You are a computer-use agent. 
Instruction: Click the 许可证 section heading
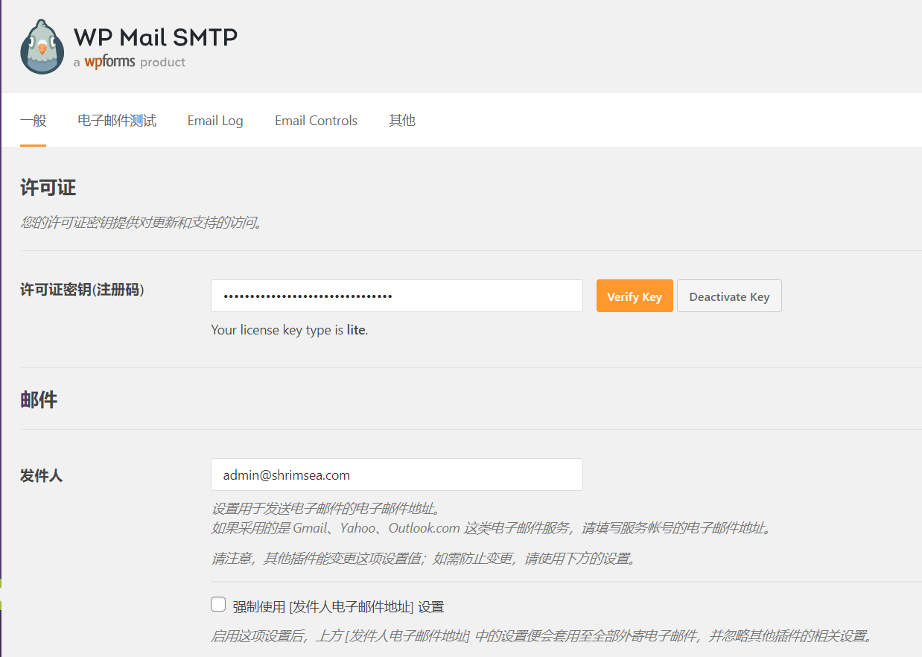point(48,188)
